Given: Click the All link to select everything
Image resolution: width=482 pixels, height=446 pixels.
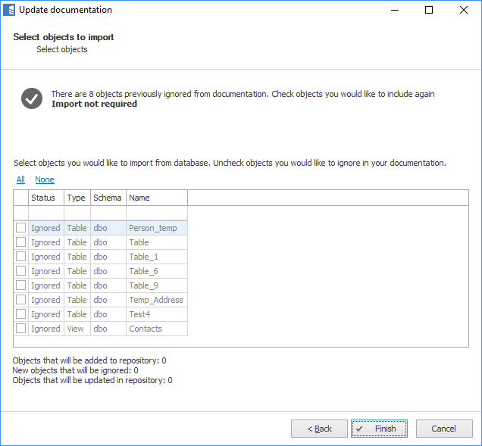Looking at the screenshot, I should [x=20, y=180].
